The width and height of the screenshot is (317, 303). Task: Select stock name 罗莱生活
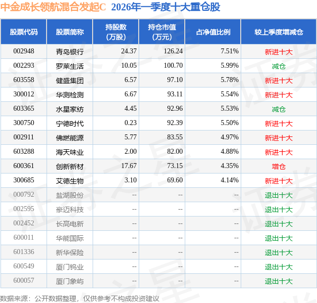(70, 66)
